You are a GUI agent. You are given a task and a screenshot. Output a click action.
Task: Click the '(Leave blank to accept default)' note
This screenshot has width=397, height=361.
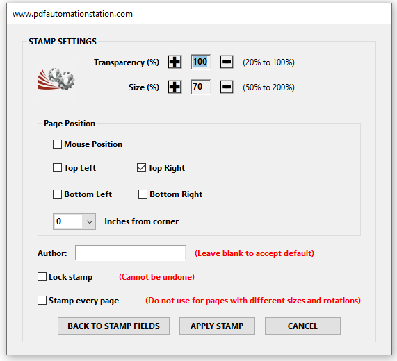click(x=254, y=253)
